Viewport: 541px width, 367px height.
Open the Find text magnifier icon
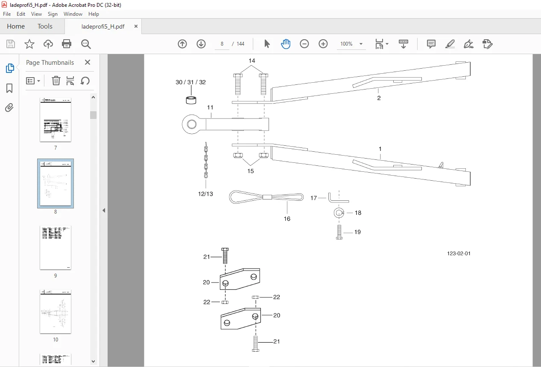[x=86, y=44]
